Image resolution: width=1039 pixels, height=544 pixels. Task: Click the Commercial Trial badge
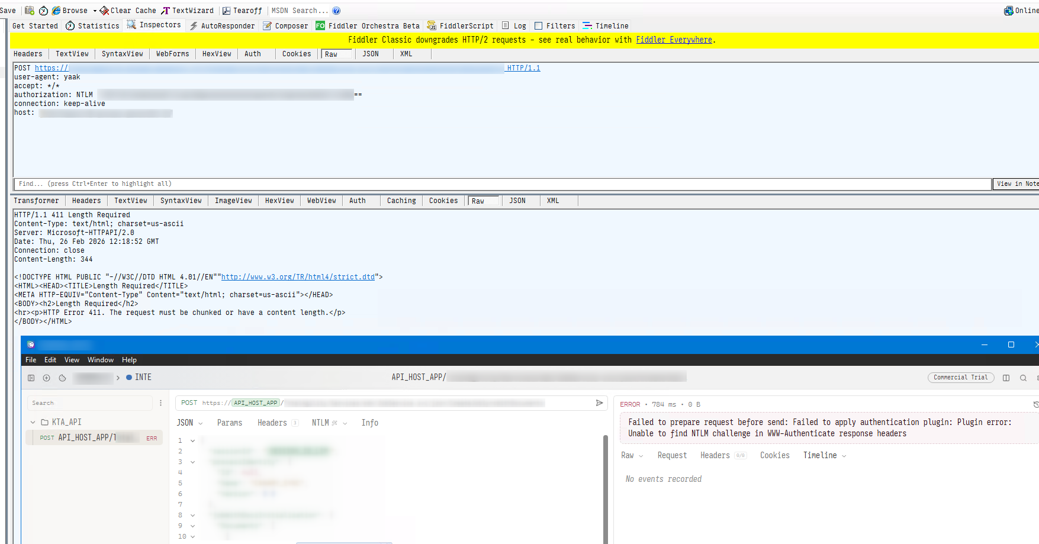point(960,378)
